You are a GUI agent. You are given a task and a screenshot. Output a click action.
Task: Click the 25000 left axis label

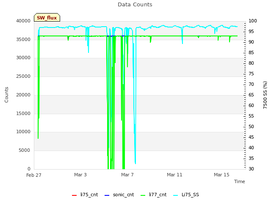coord(23,76)
